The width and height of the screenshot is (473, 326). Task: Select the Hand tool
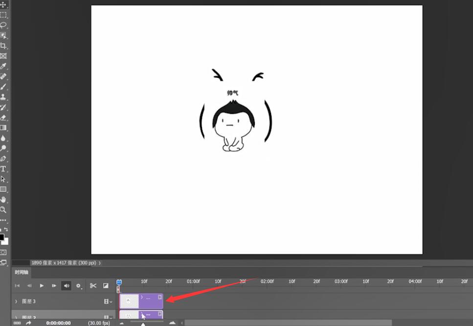(x=3, y=200)
